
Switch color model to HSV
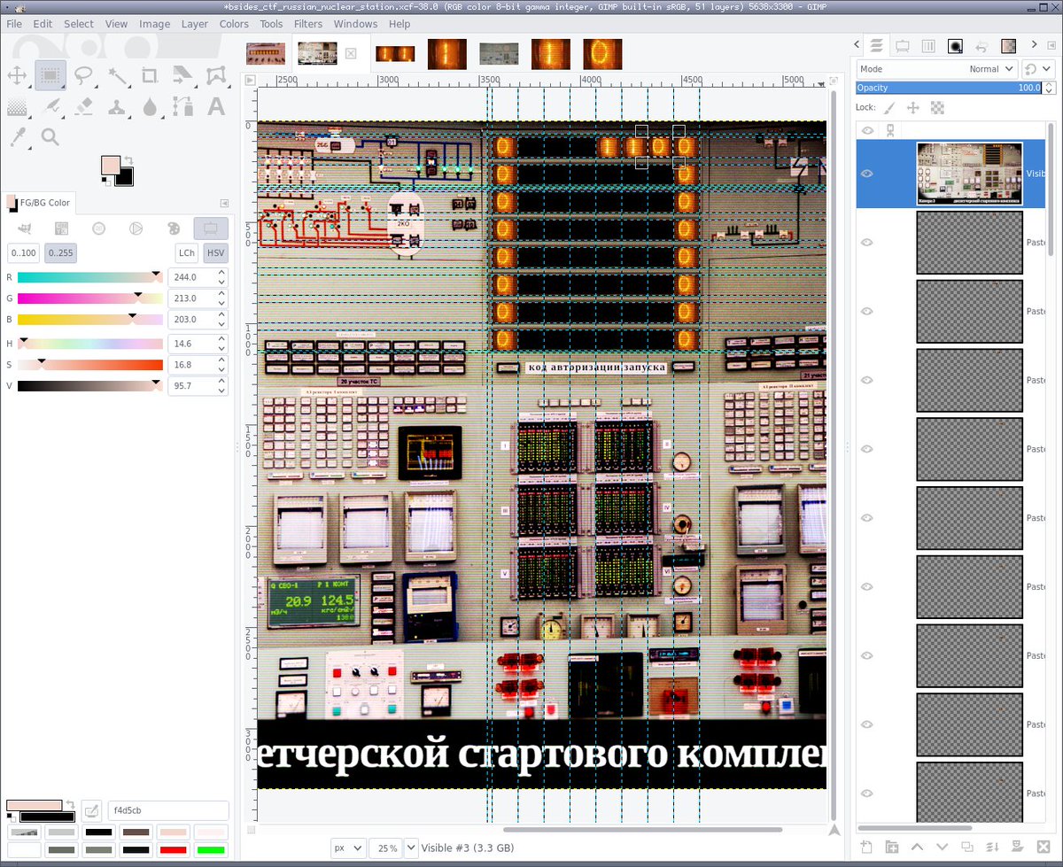tap(216, 252)
